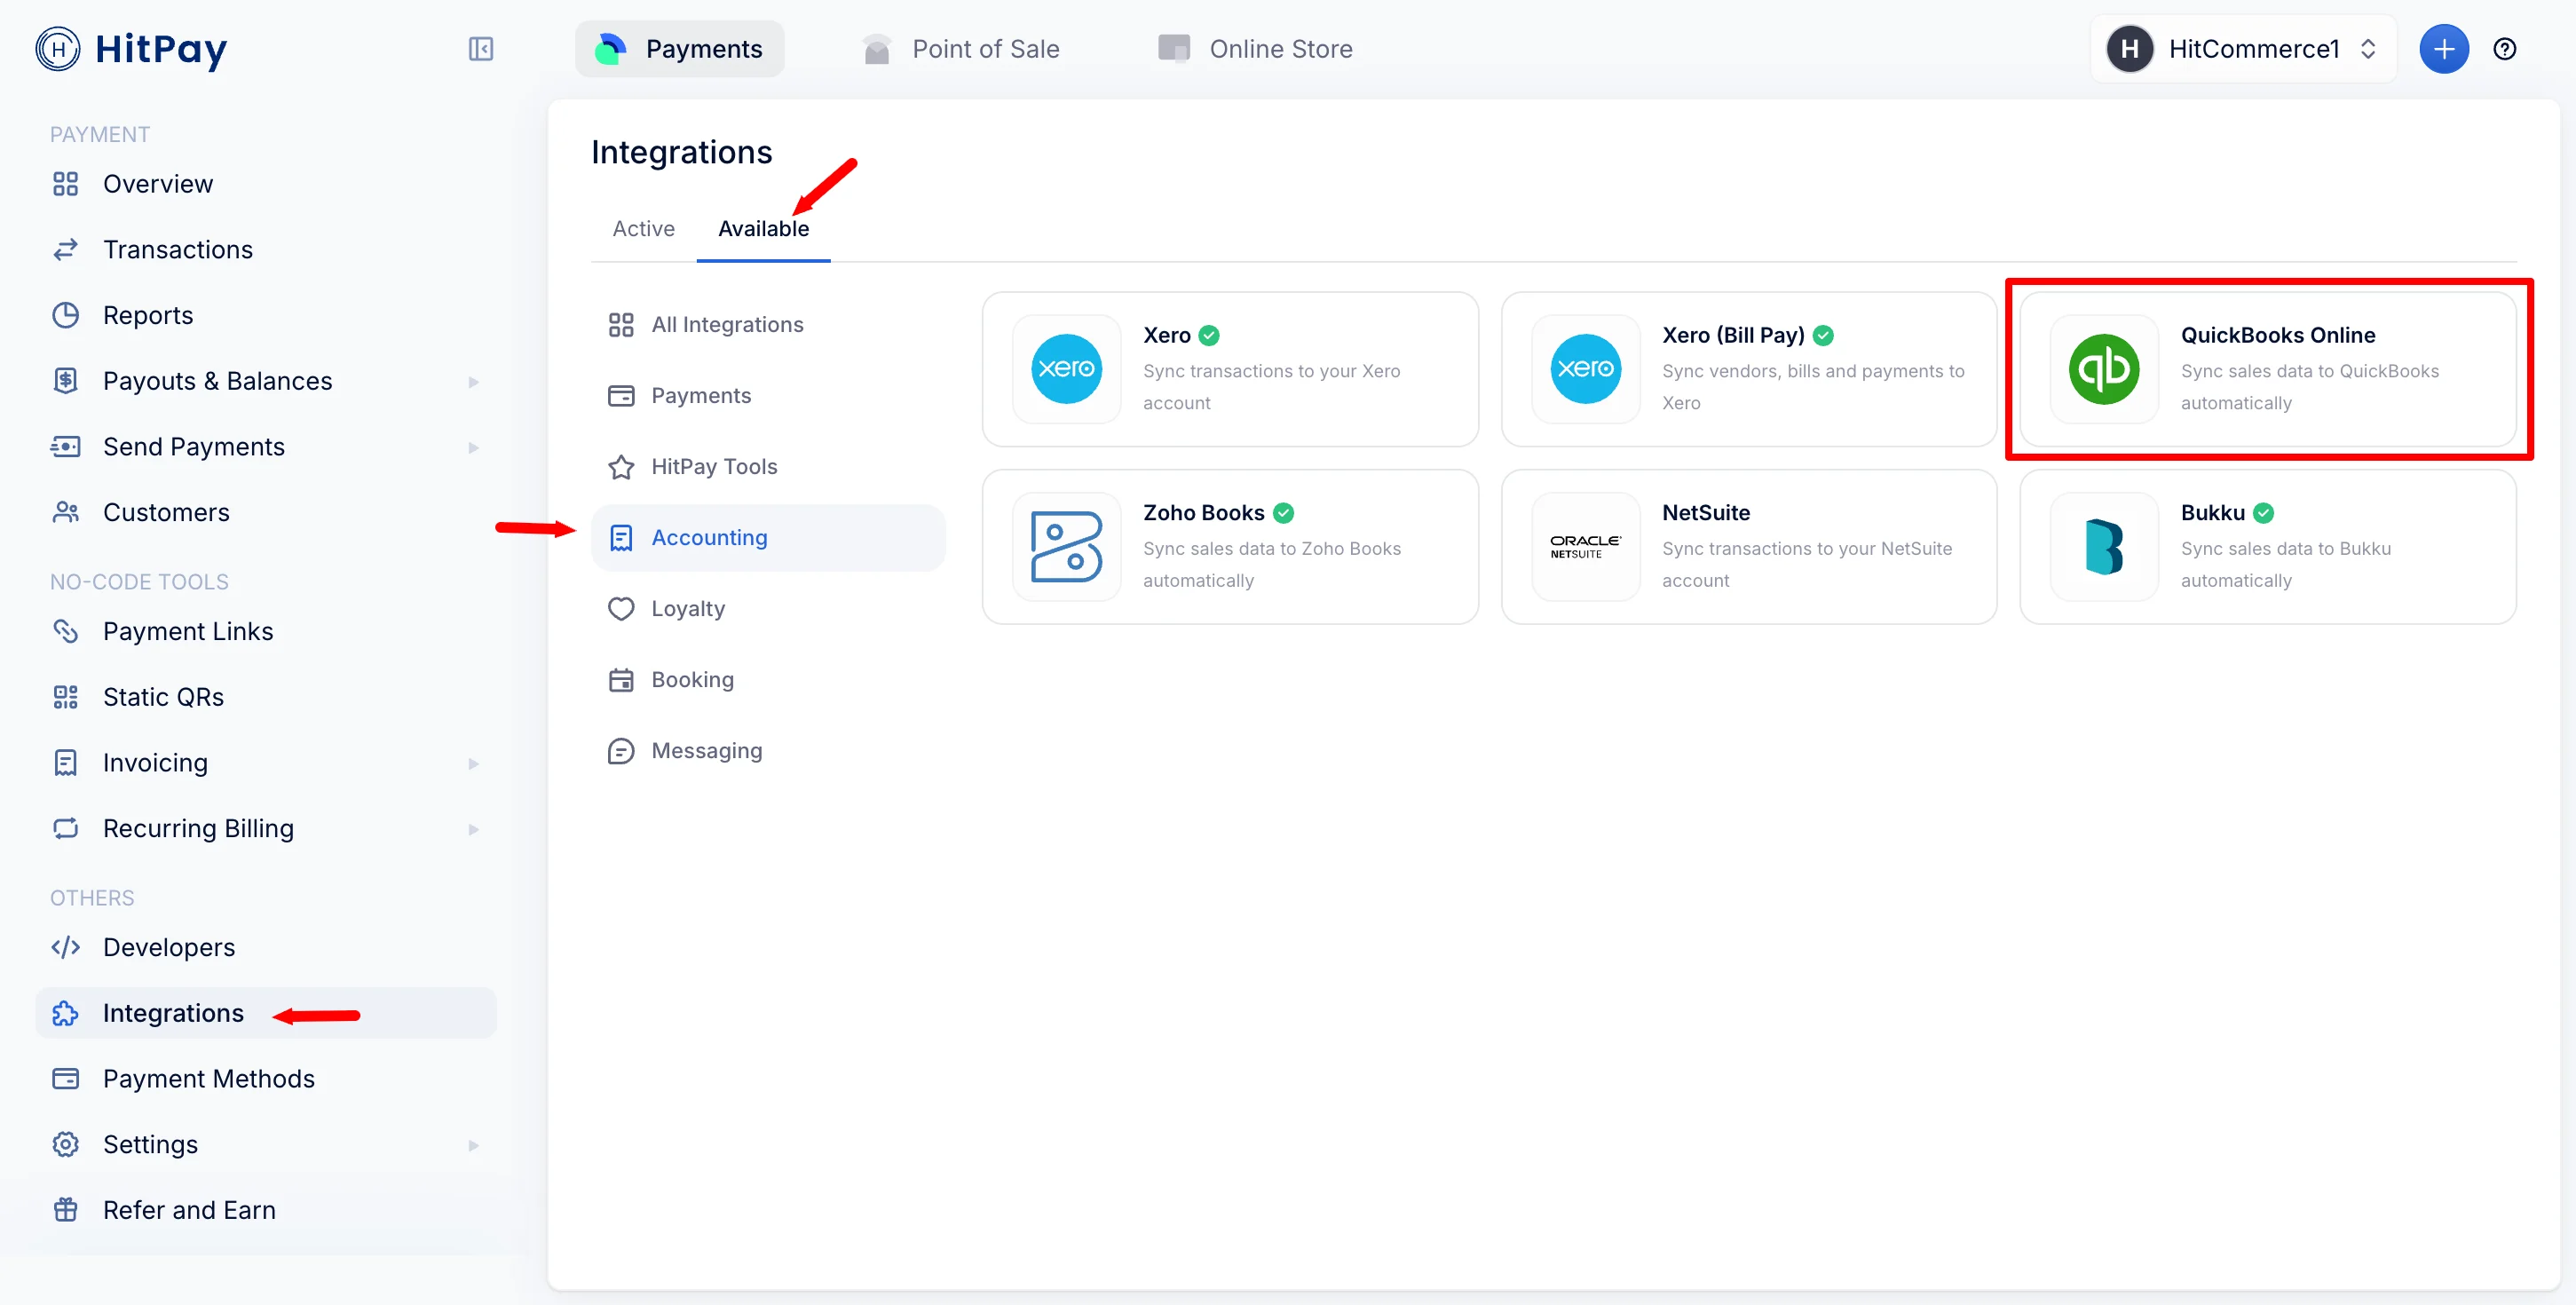Click the blue plus create button
2576x1305 pixels.
coord(2443,49)
